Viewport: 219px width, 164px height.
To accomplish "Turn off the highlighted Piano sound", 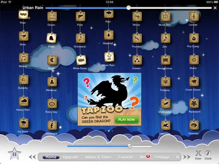I will click(x=51, y=38).
